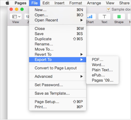Viewport: 131px width, 120px height.
Task: Choose Close from File menu
Action: pyautogui.click(x=58, y=28)
